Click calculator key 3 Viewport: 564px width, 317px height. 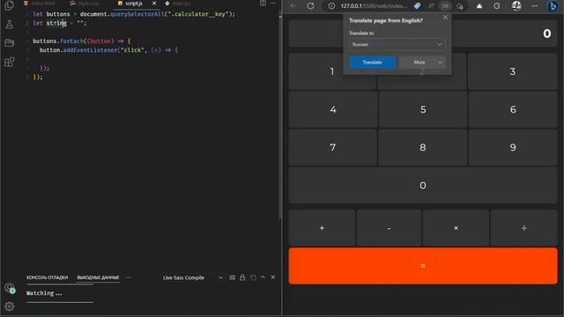pyautogui.click(x=513, y=71)
